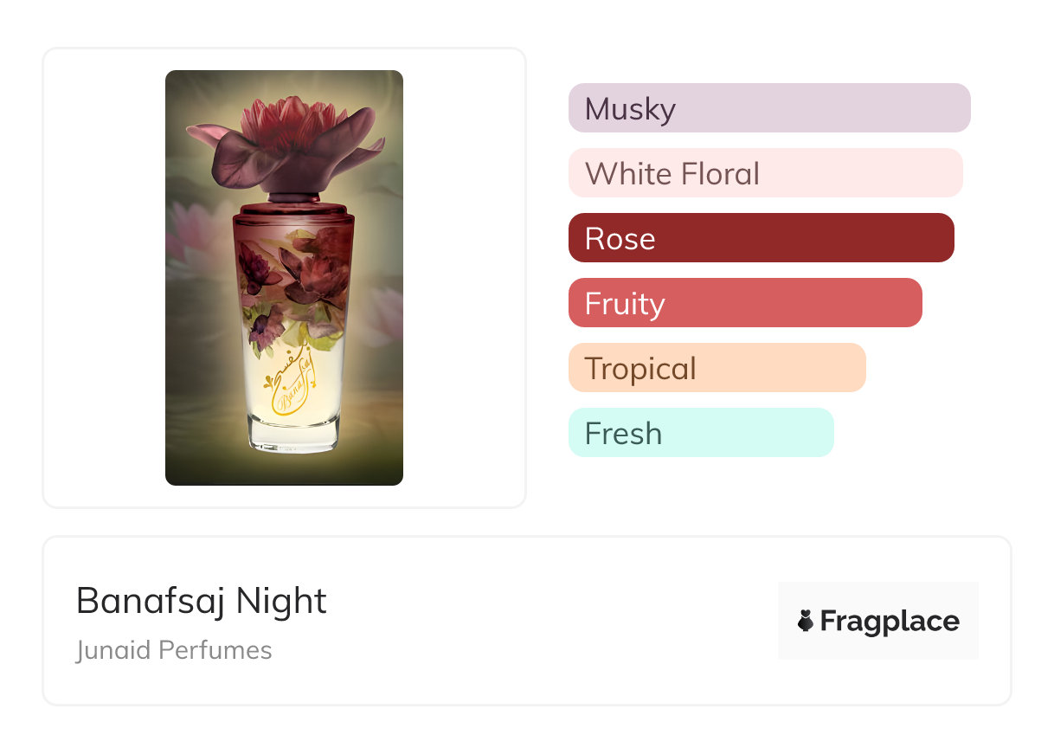This screenshot has height=748, width=1054.
Task: Choose the Fruity accord bar
Action: click(x=744, y=303)
